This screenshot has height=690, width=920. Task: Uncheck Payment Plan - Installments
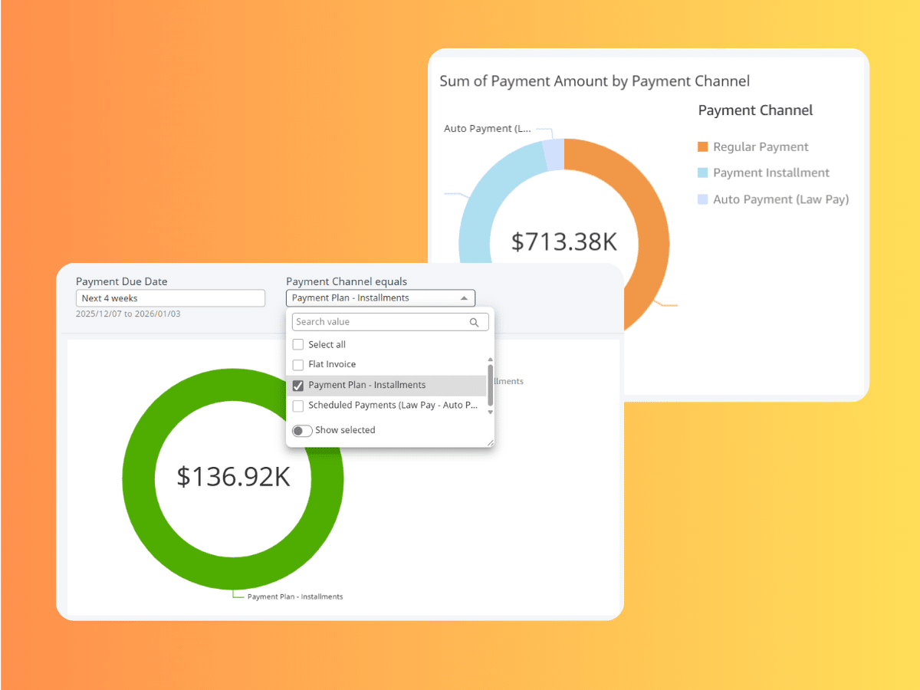pos(298,386)
